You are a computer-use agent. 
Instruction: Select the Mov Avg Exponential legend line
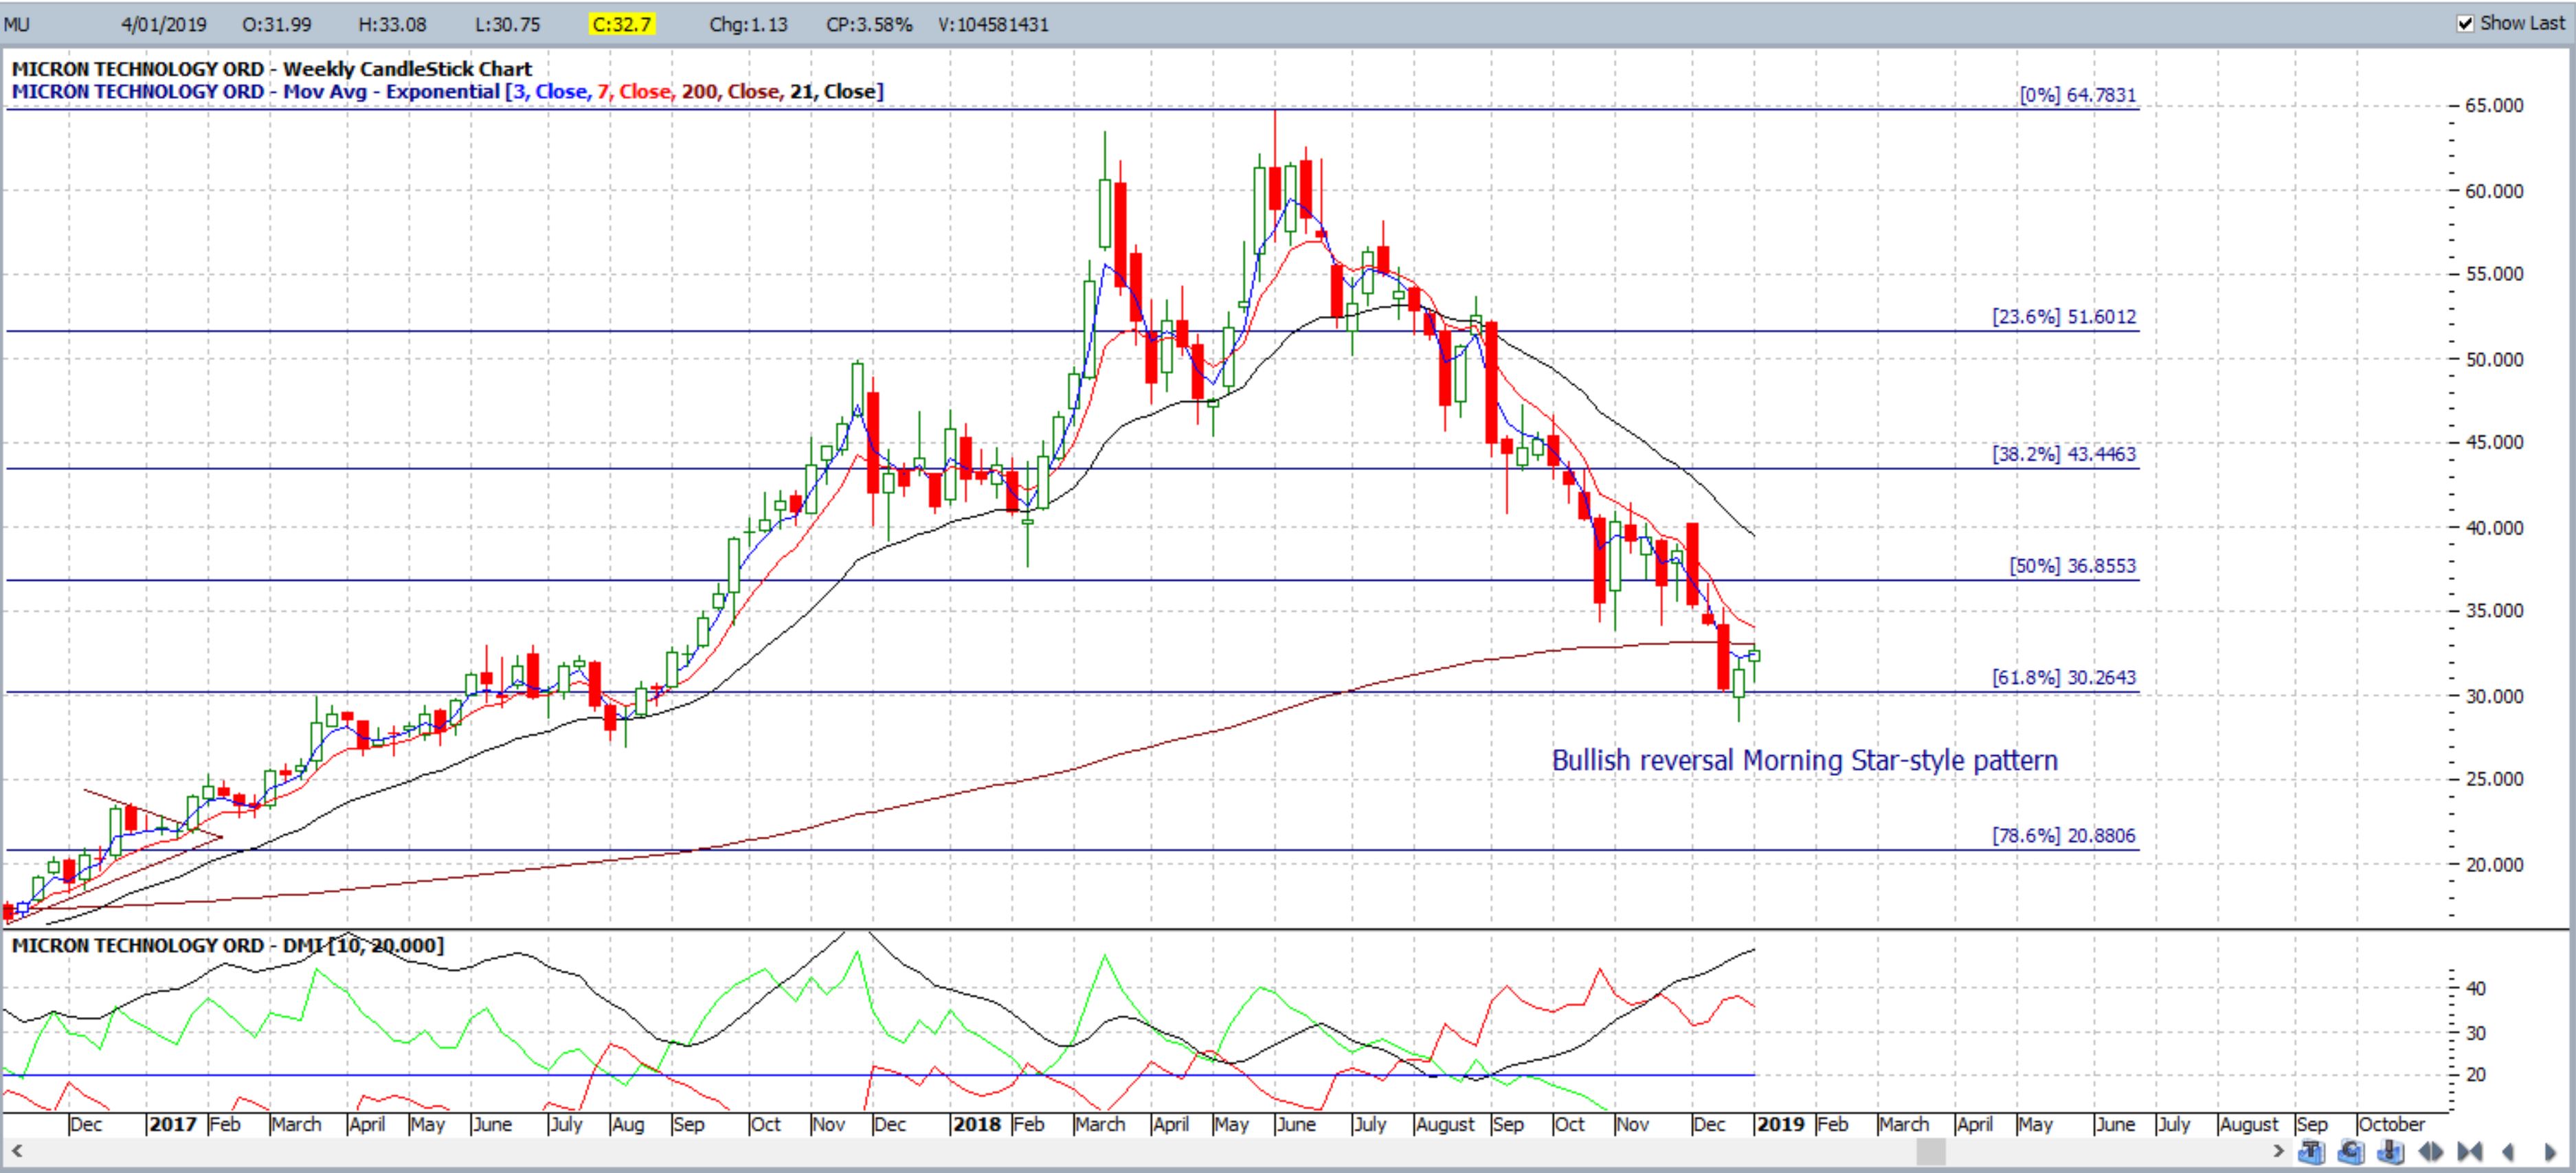[447, 92]
